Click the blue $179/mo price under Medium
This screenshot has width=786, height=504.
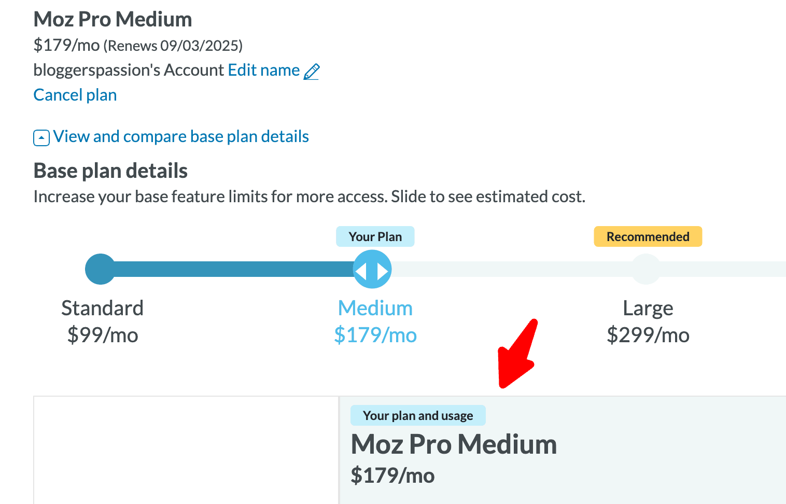coord(375,335)
